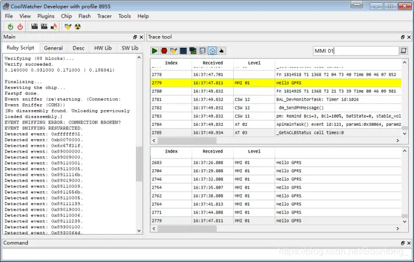
Task: Click the lower filtered table left scroll arrow
Action: click(x=154, y=229)
